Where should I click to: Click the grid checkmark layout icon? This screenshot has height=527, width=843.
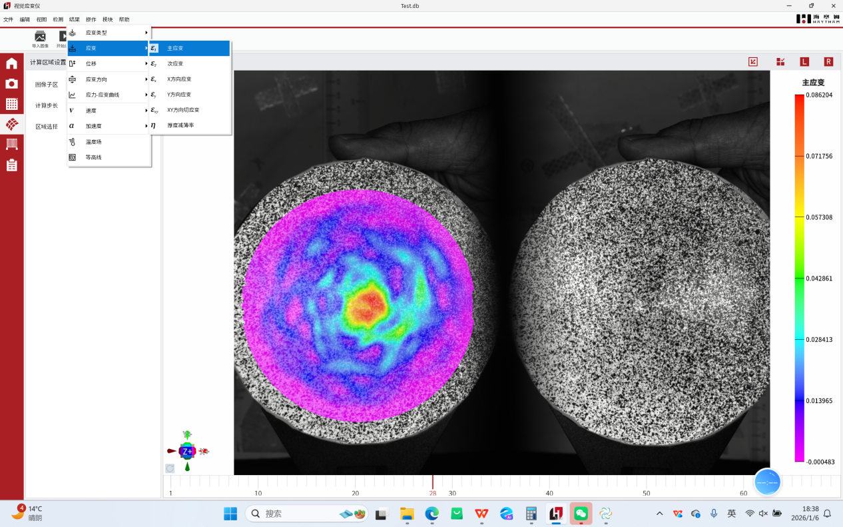coord(780,62)
